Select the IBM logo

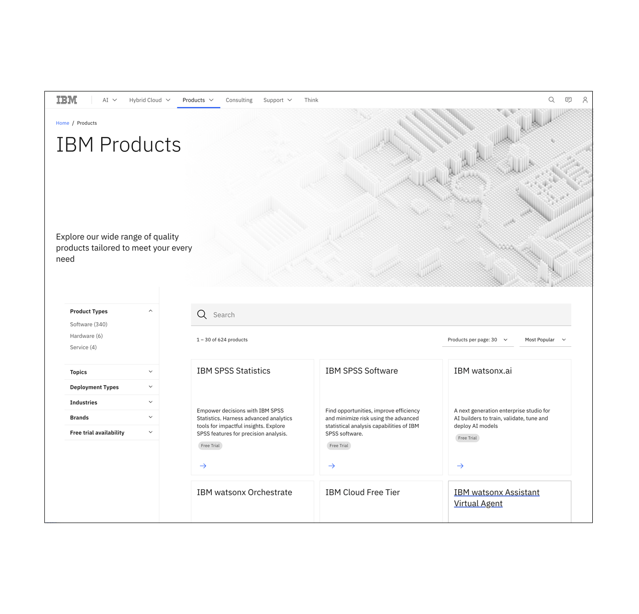tap(66, 100)
